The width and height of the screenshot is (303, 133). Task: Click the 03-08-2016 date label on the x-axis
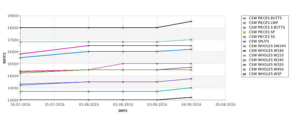tap(157, 105)
